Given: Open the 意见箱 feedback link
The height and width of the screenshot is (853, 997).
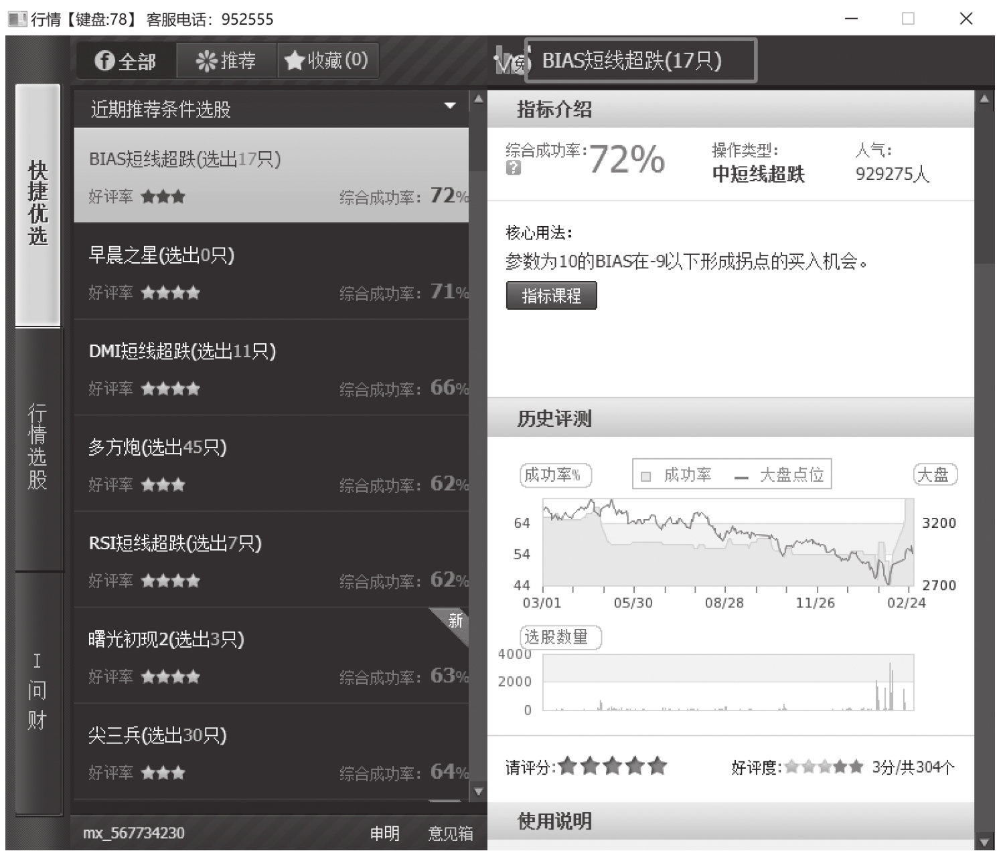Looking at the screenshot, I should [x=451, y=834].
